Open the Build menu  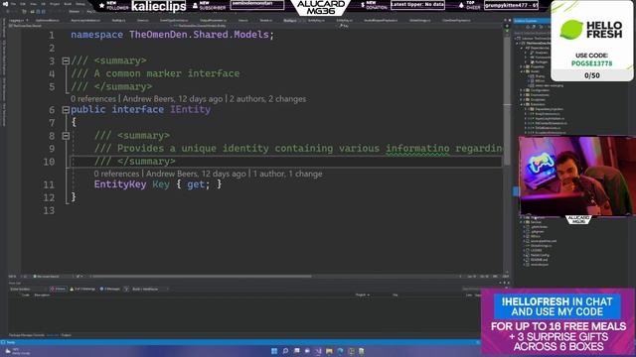coord(68,4)
